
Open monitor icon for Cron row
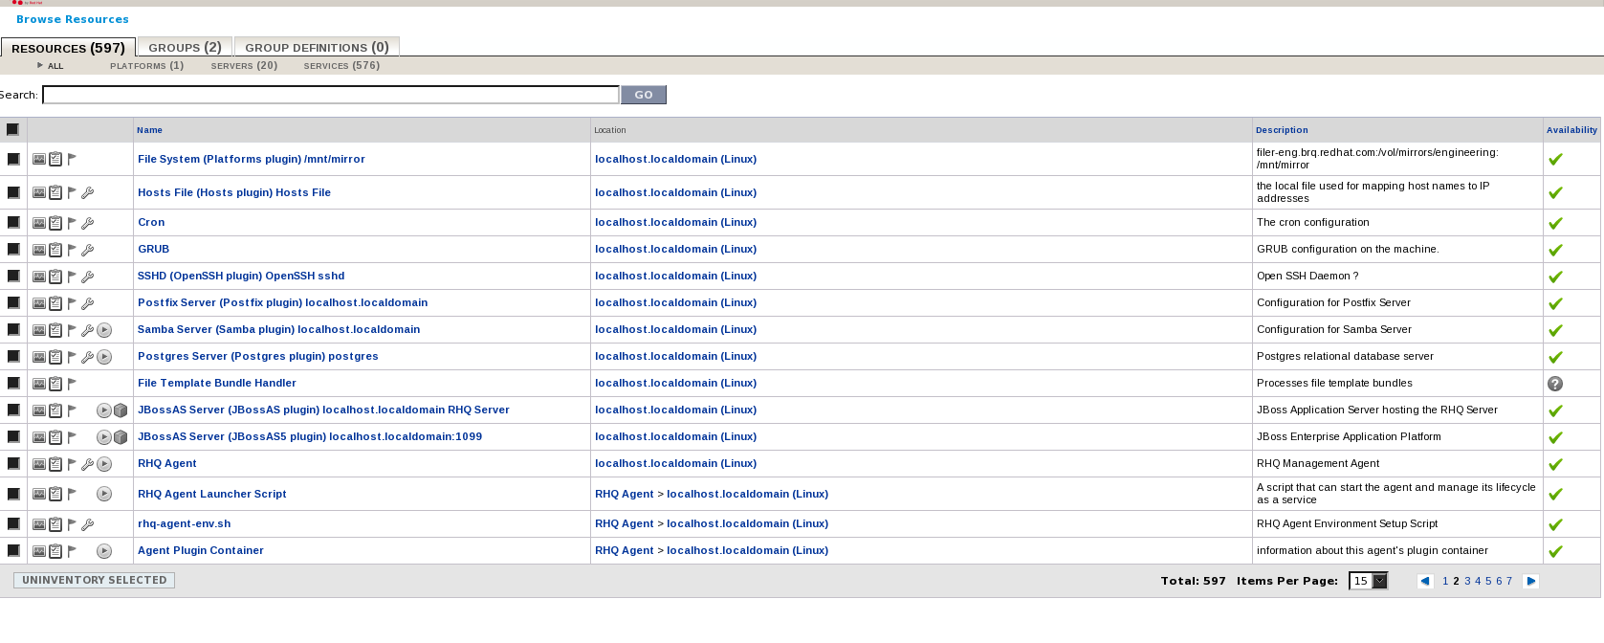pyautogui.click(x=39, y=223)
